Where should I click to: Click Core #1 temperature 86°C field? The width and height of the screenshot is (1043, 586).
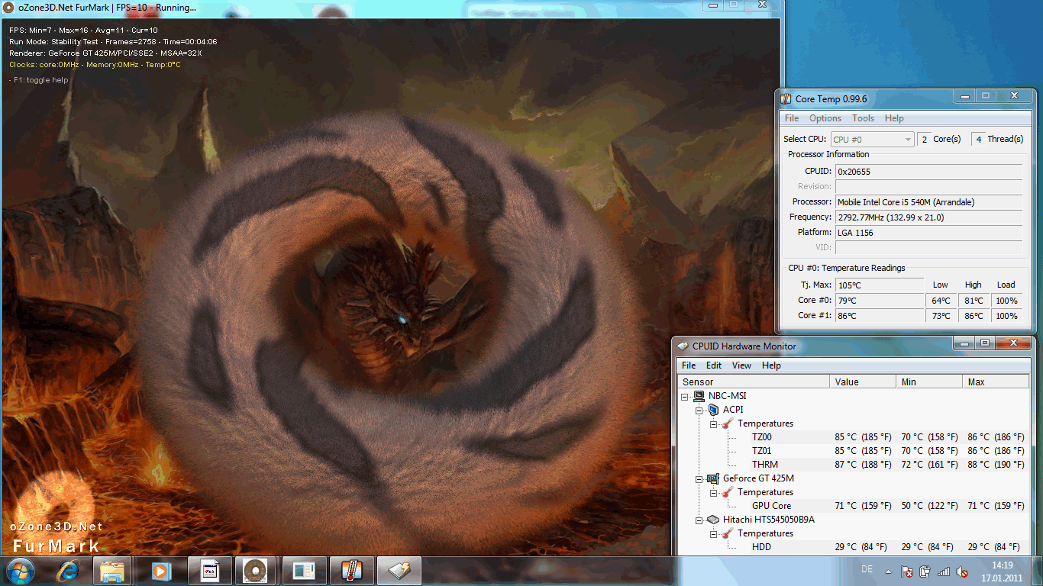click(880, 316)
